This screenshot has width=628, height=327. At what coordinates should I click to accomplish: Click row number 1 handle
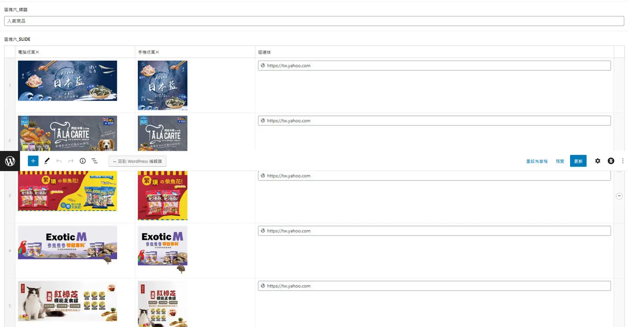pos(10,85)
